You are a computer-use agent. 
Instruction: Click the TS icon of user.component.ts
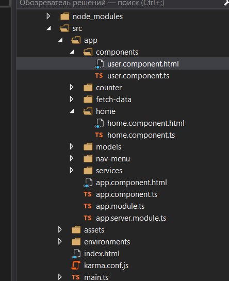[x=99, y=76]
